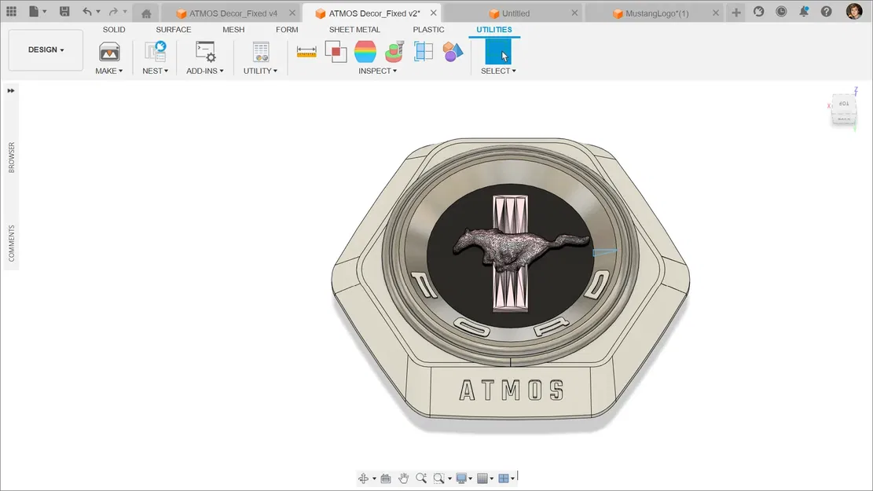Toggle the Viewports layout control
This screenshot has height=491, width=873.
pyautogui.click(x=504, y=478)
